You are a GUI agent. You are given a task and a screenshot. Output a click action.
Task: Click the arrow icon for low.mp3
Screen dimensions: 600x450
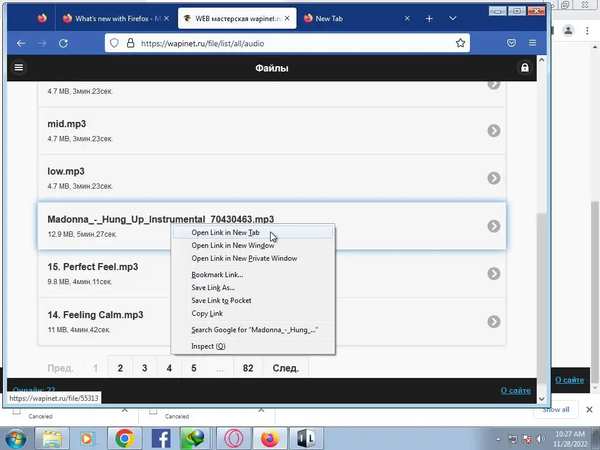pyautogui.click(x=493, y=178)
